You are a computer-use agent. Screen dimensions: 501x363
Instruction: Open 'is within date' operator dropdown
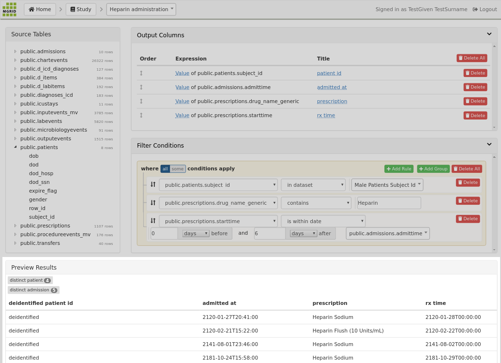click(x=323, y=221)
